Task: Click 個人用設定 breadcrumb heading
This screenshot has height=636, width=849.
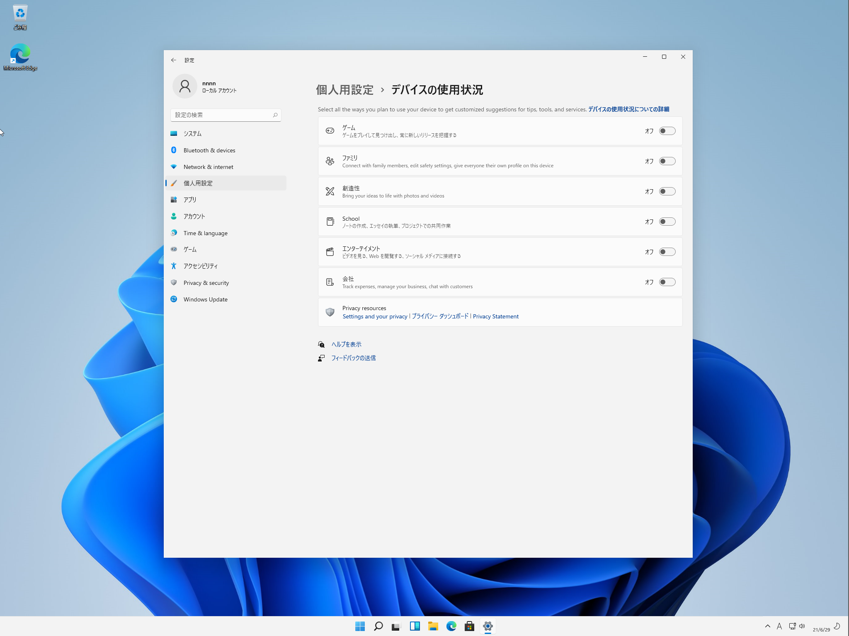Action: [344, 90]
